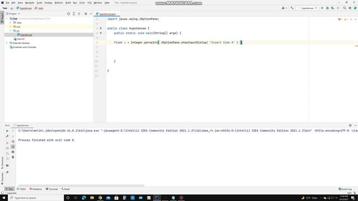The width and height of the screenshot is (358, 201).
Task: Open the TODO tool window
Action: 21,189
